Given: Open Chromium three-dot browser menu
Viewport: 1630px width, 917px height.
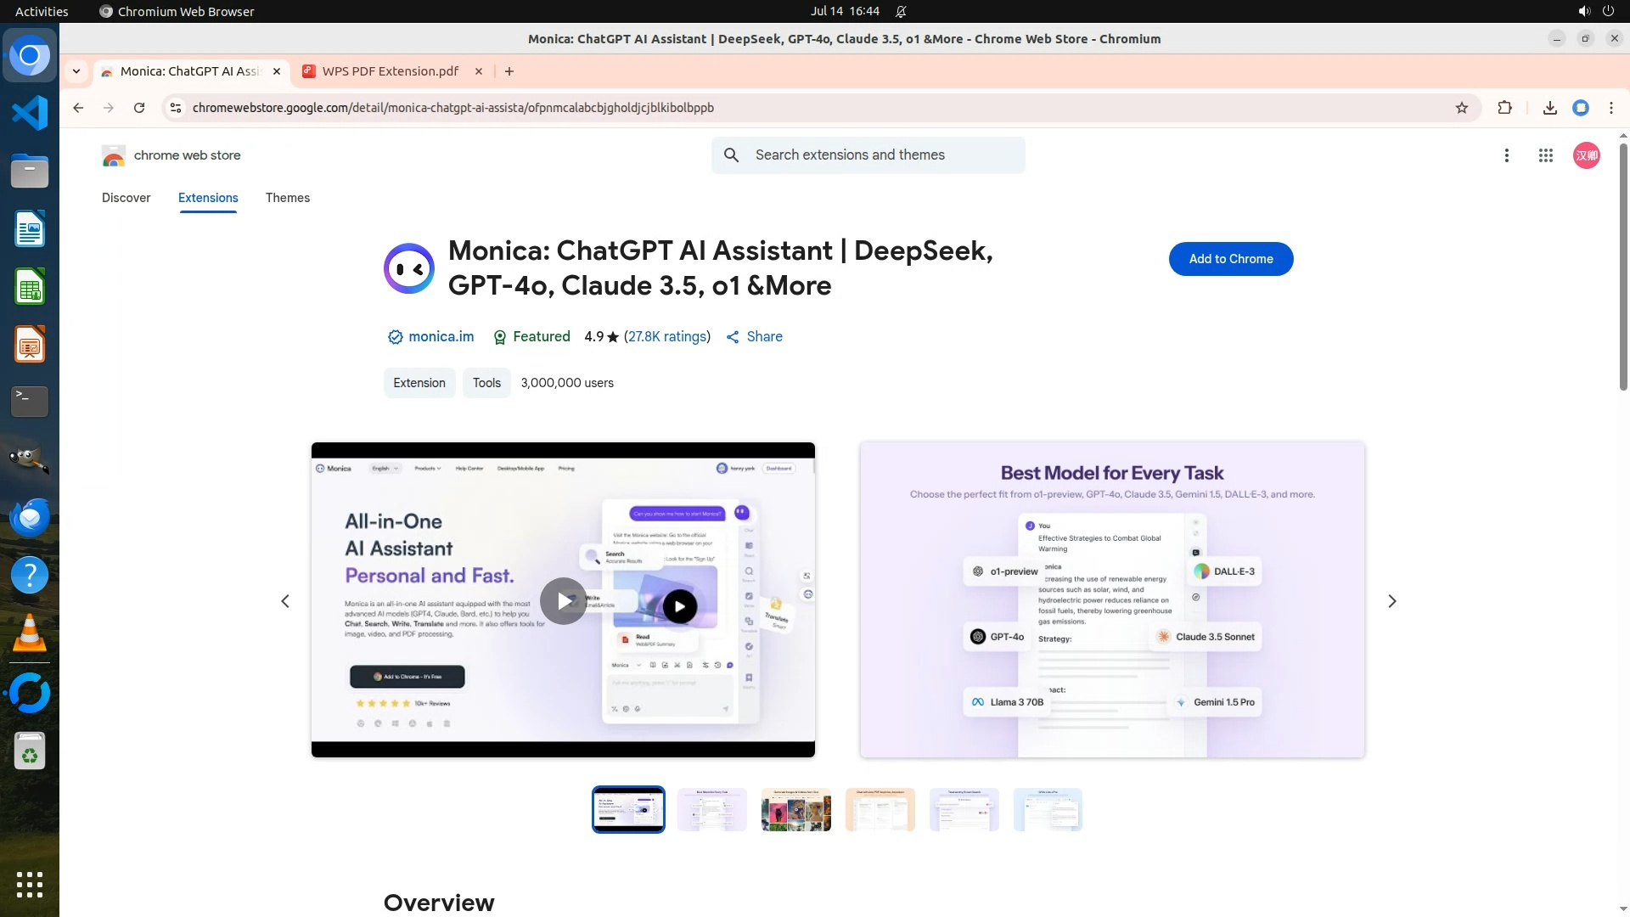Looking at the screenshot, I should tap(1610, 108).
